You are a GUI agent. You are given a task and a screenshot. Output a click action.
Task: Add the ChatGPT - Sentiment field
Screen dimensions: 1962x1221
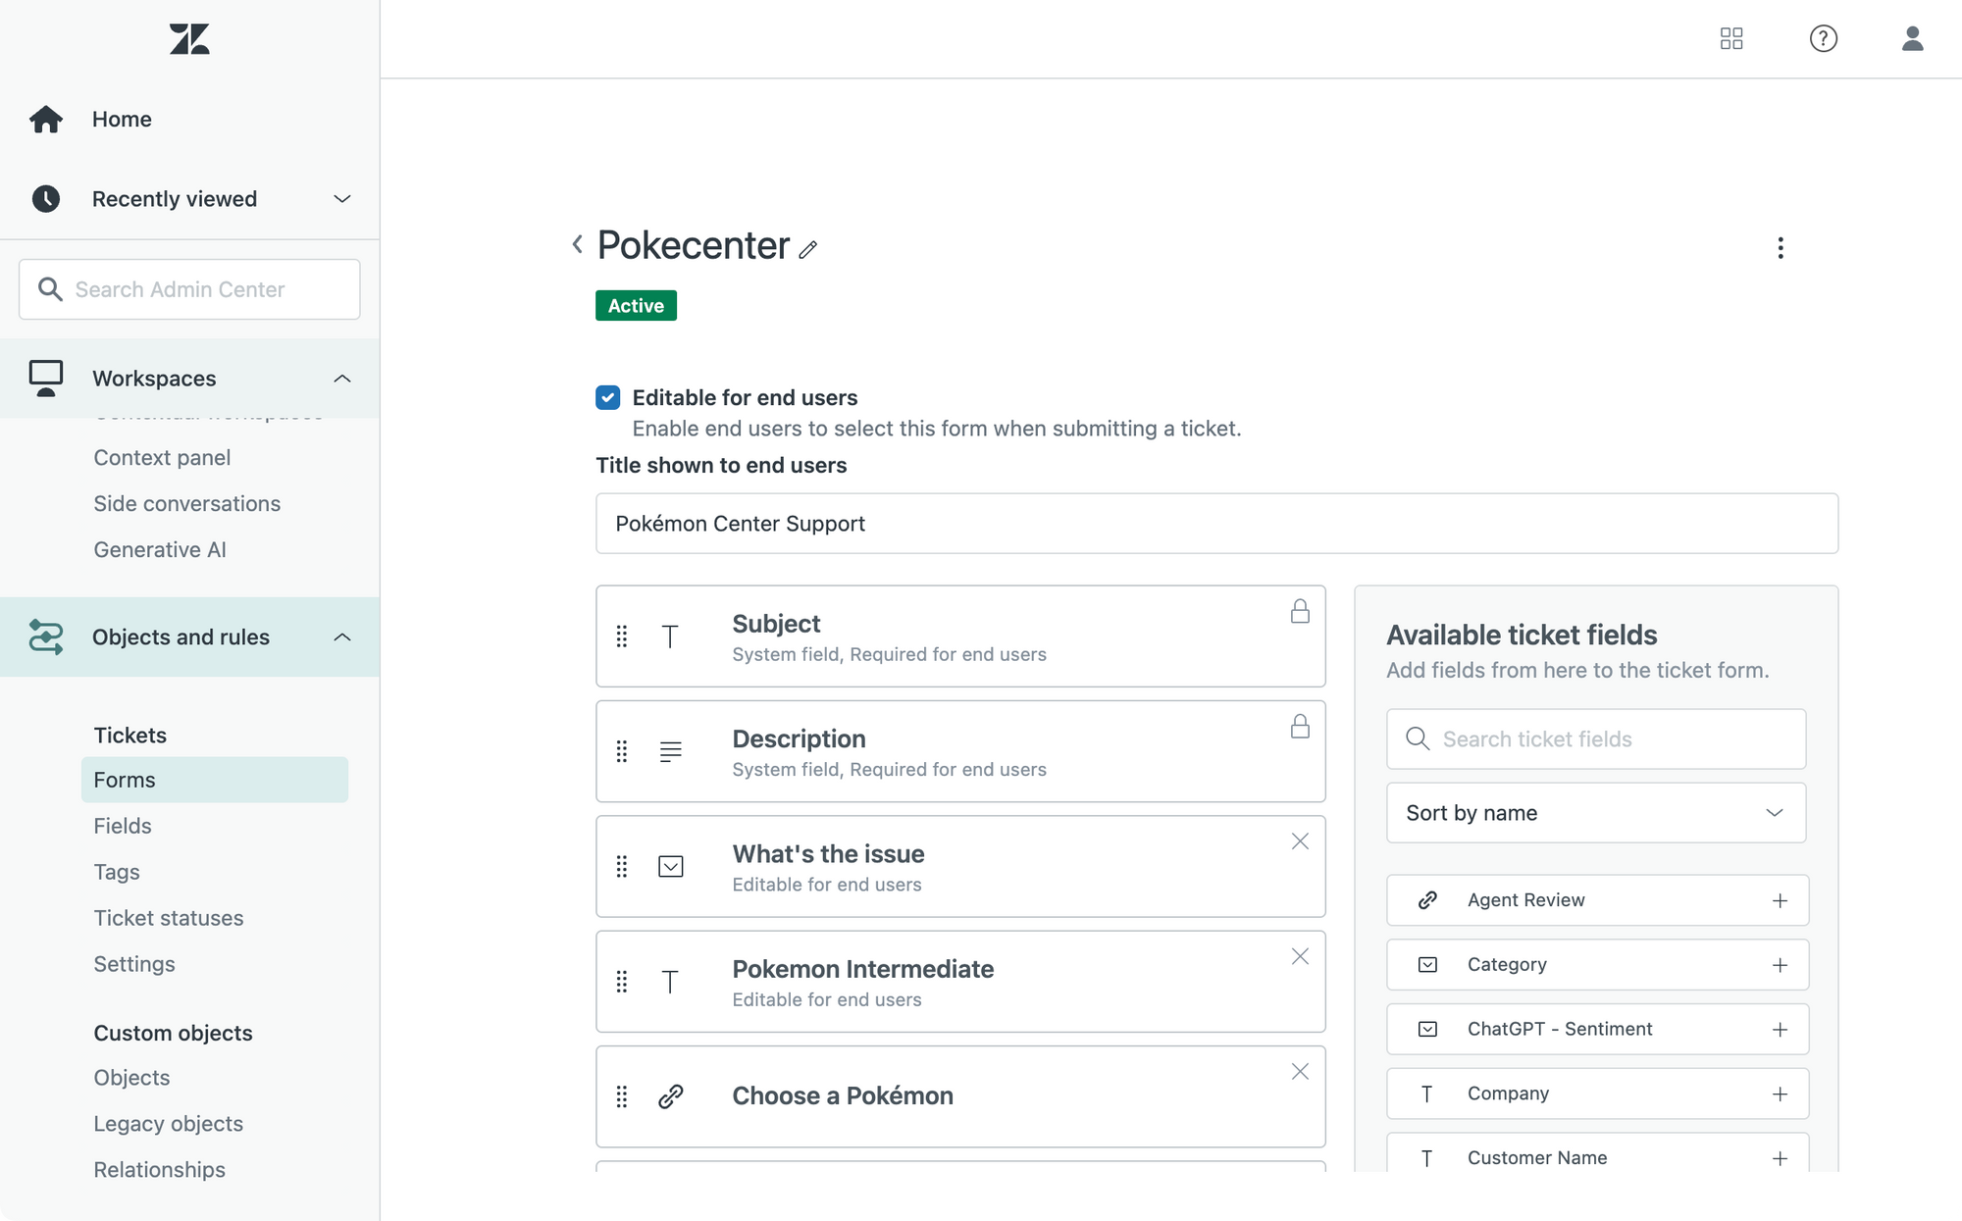coord(1780,1030)
